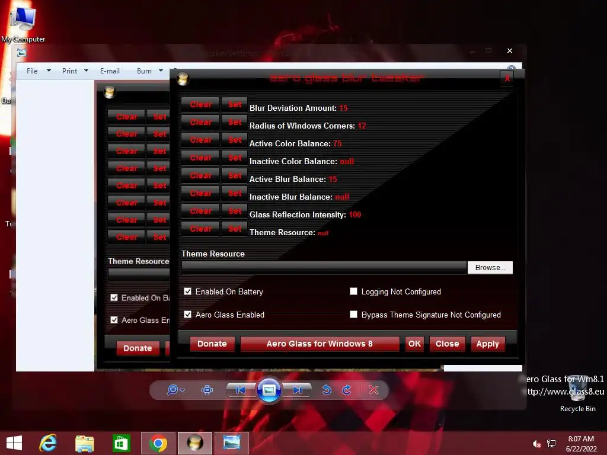Apply the blur tweaker settings
The image size is (607, 455).
488,344
